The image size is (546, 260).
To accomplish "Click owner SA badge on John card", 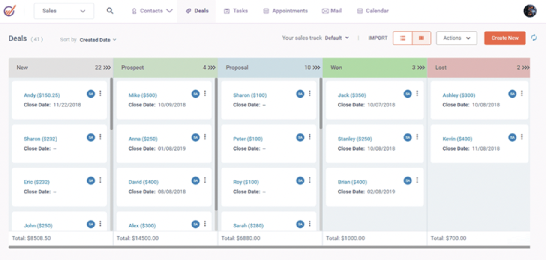I will point(91,224).
